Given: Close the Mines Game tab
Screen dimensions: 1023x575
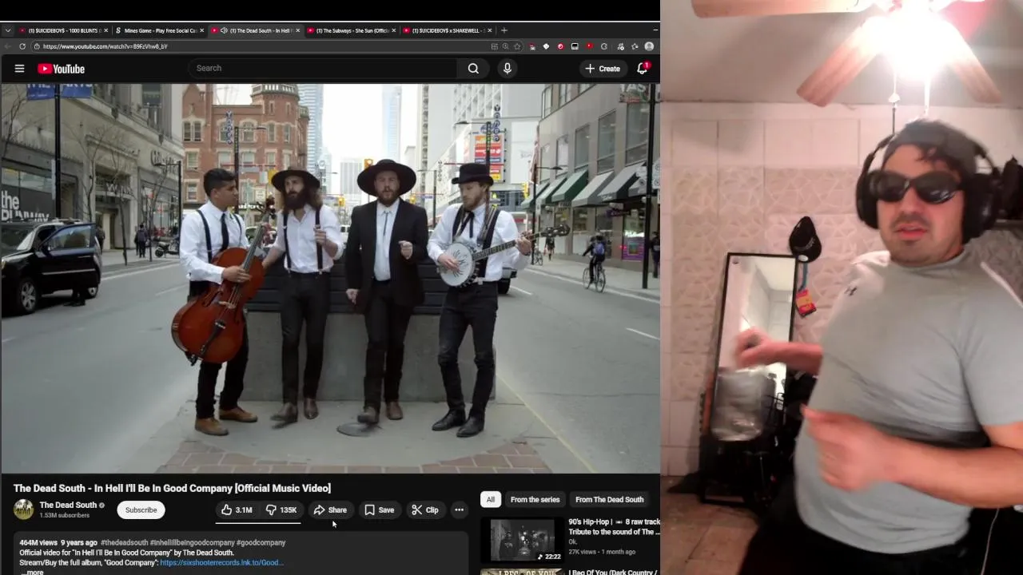Looking at the screenshot, I should click(201, 30).
